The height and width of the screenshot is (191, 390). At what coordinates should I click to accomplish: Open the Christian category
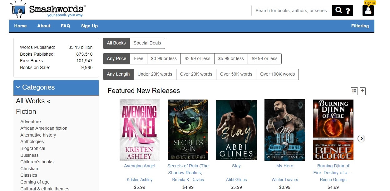[29, 169]
